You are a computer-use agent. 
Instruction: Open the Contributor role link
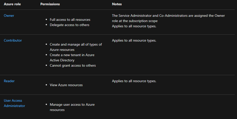point(13,40)
